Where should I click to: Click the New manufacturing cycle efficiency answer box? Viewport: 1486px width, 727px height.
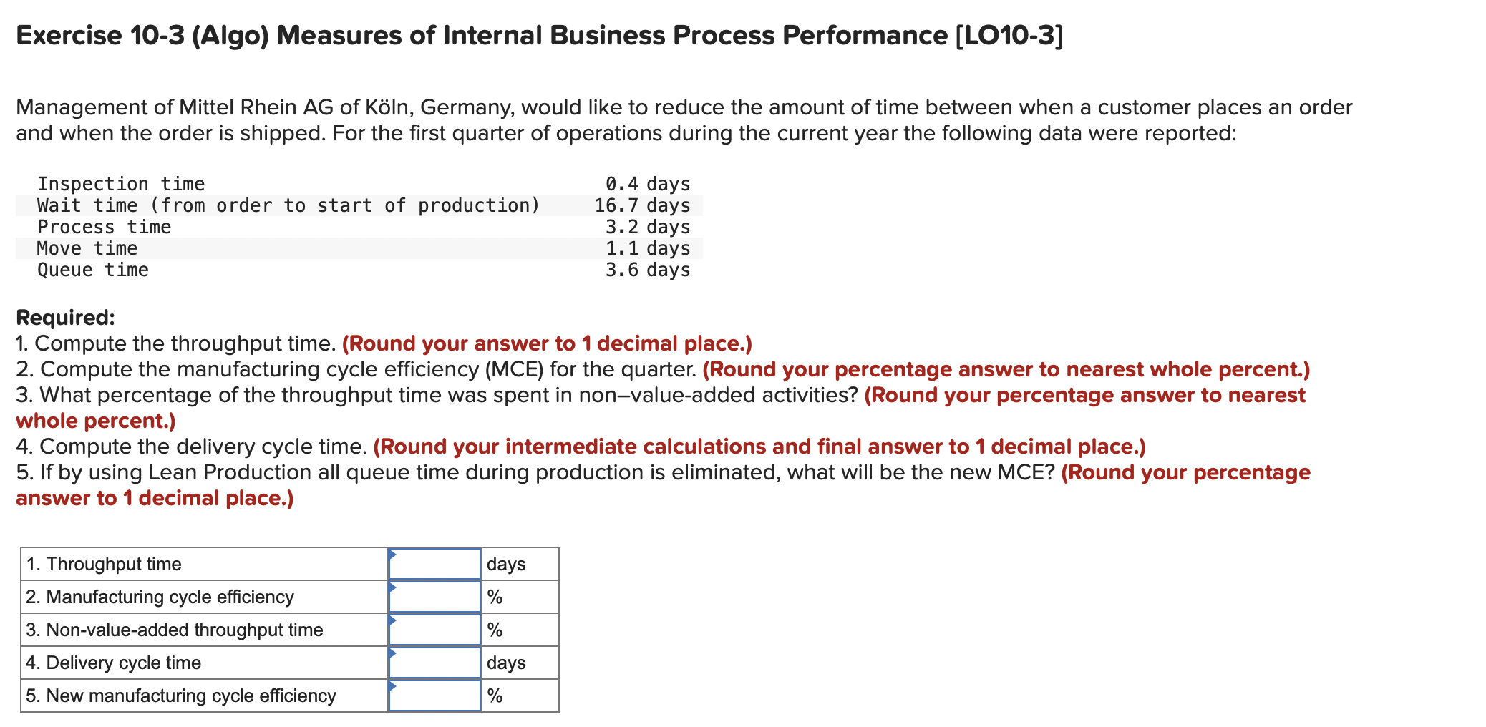(435, 696)
